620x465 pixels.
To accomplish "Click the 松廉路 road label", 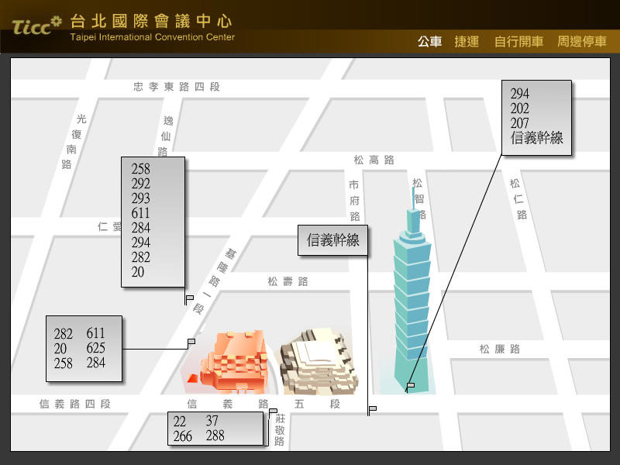I will click(x=499, y=349).
